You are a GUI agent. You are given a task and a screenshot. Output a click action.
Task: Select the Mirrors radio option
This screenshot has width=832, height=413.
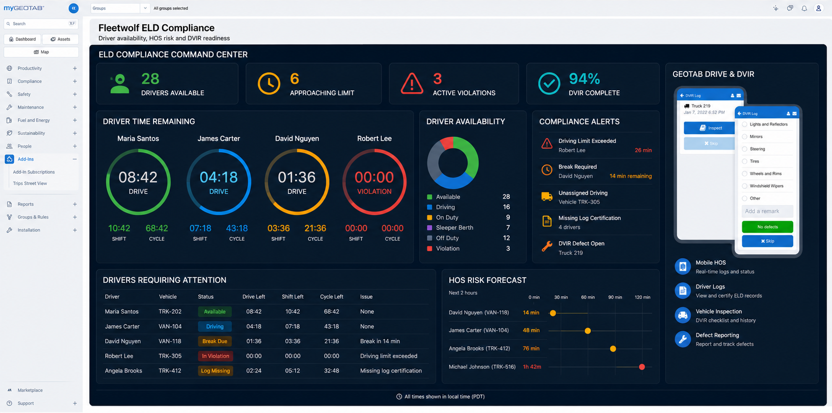point(745,137)
